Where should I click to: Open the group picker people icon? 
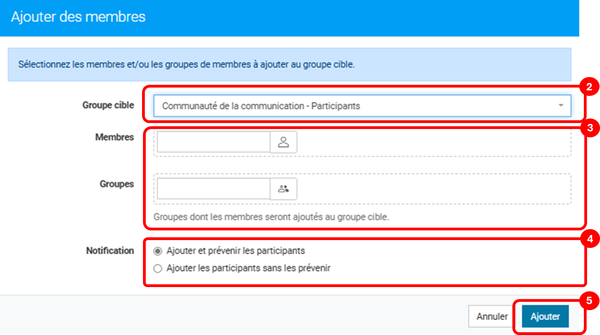click(x=283, y=189)
